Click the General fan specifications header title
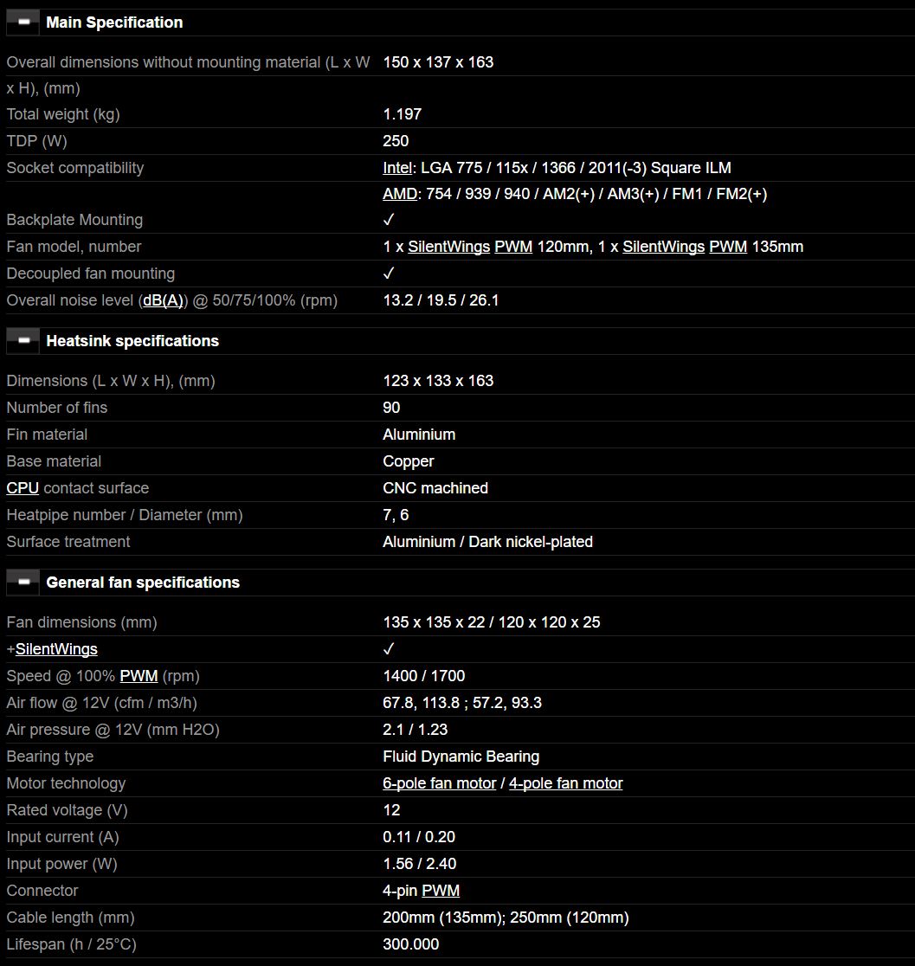The width and height of the screenshot is (915, 966). tap(143, 583)
